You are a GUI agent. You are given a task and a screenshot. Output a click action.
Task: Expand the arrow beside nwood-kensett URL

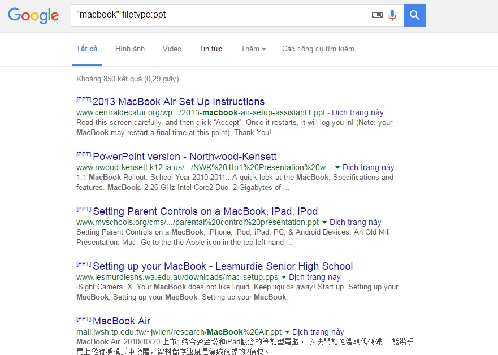click(337, 167)
